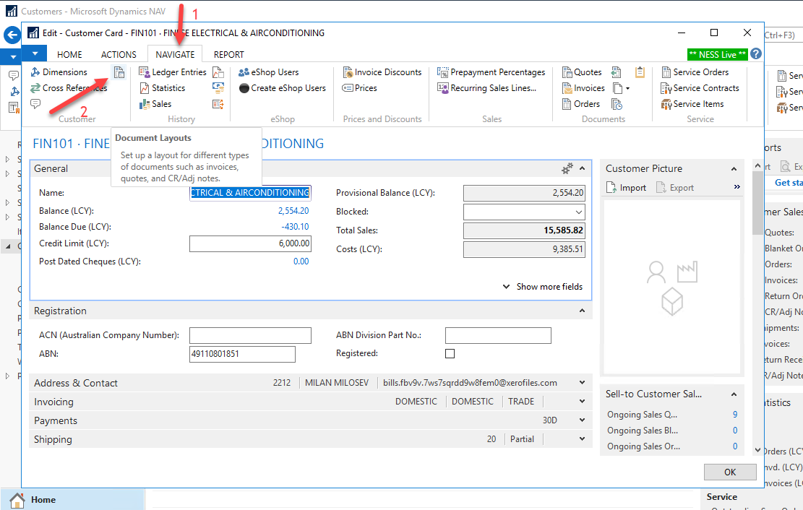The image size is (803, 510).
Task: Expand Customer Picture overflow chevrons
Action: pyautogui.click(x=737, y=187)
